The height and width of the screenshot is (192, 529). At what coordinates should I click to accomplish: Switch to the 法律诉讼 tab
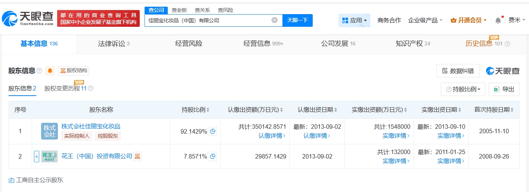click(114, 44)
